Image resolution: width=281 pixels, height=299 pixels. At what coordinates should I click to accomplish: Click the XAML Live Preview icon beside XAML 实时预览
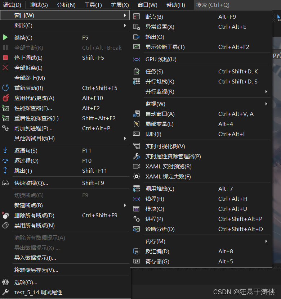coord(137,166)
